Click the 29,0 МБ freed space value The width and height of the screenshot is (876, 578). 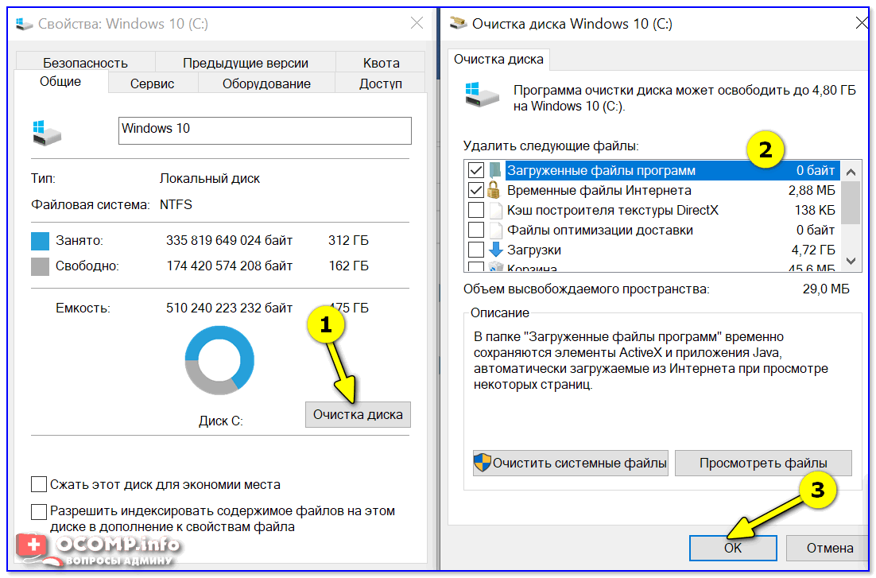click(826, 289)
